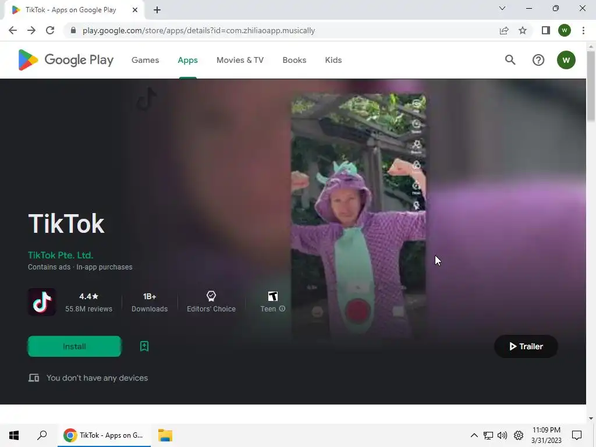Go back in Chrome
Viewport: 596px width, 447px height.
[x=13, y=30]
